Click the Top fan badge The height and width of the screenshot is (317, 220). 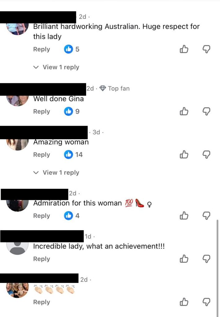115,88
